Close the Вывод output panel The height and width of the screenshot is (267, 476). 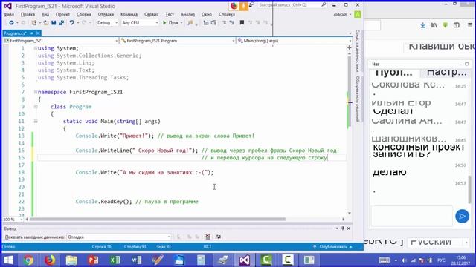pyautogui.click(x=349, y=228)
